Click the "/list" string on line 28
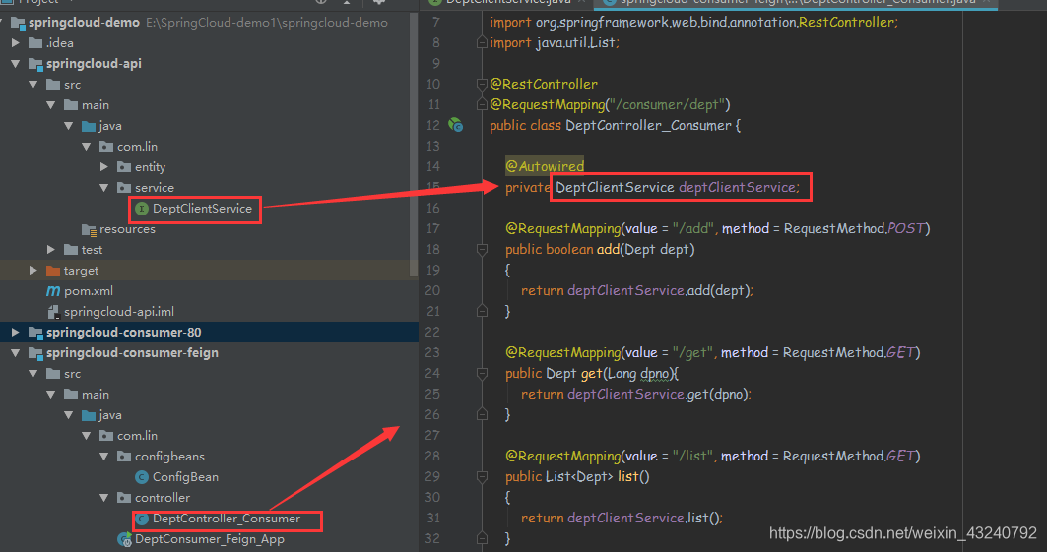The height and width of the screenshot is (552, 1047). 691,456
